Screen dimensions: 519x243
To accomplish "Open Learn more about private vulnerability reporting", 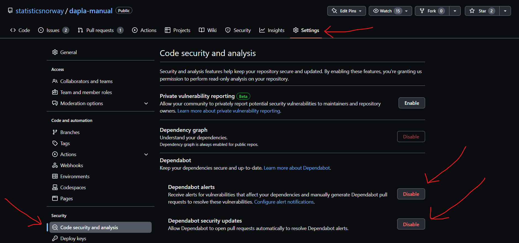I will (229, 111).
